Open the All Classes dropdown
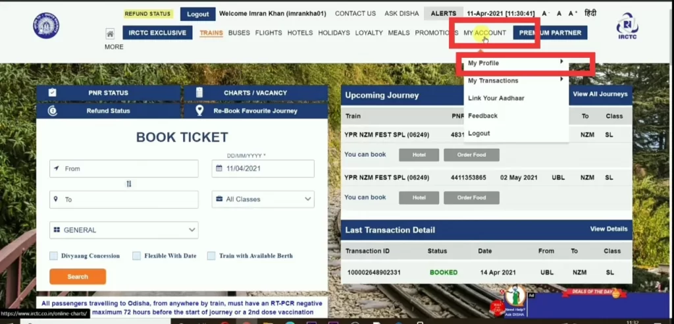 (263, 200)
